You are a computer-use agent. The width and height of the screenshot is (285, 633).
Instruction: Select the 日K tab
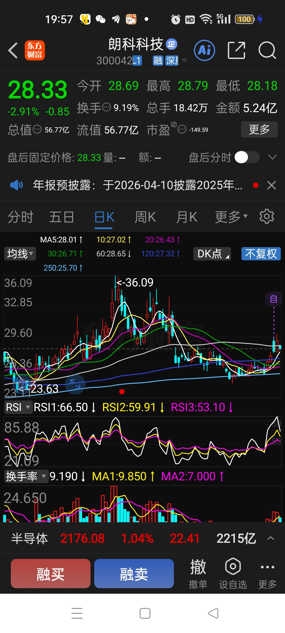[x=104, y=217]
